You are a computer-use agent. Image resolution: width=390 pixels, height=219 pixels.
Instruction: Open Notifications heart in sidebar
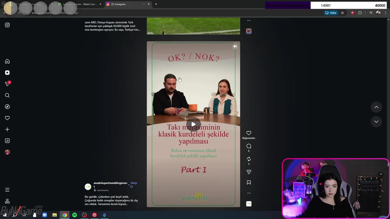tap(7, 118)
